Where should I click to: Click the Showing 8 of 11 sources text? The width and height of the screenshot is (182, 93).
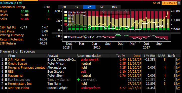[x=18, y=51]
